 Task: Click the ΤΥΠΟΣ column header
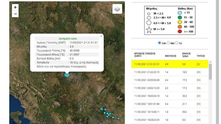pyautogui.click(x=200, y=56)
